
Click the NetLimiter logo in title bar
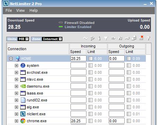pyautogui.click(x=6, y=3)
